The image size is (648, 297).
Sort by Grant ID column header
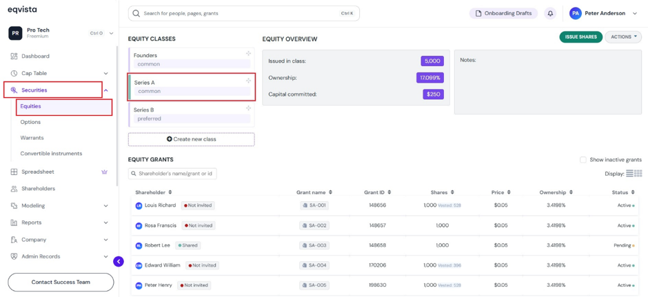(378, 192)
